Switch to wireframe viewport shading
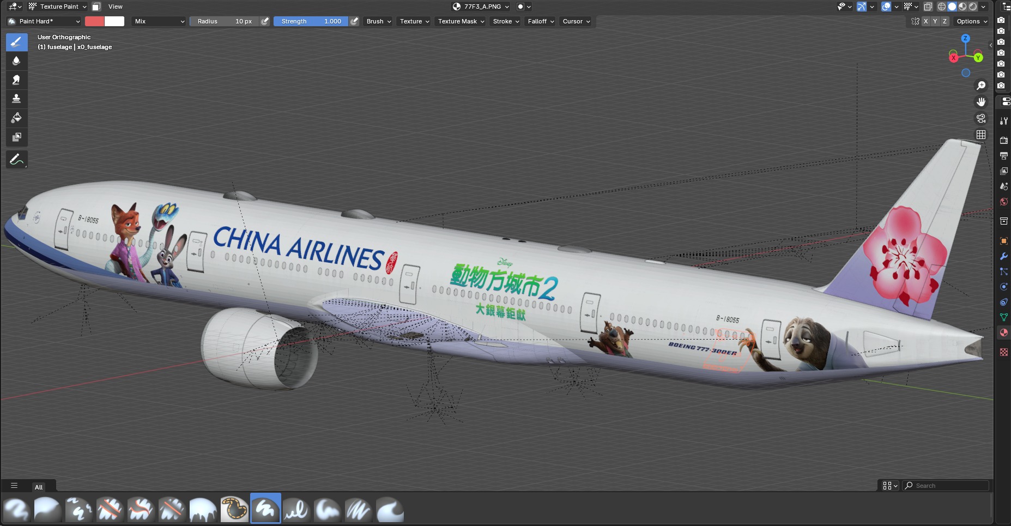1011x526 pixels. pyautogui.click(x=942, y=7)
